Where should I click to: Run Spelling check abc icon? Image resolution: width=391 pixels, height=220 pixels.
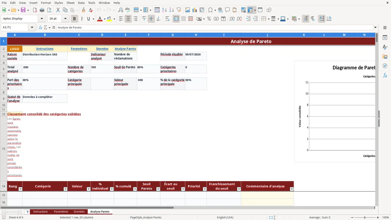[127, 10]
